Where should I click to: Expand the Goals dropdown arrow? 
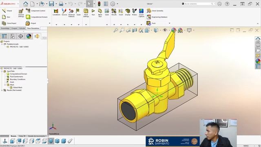pyautogui.click(x=78, y=24)
